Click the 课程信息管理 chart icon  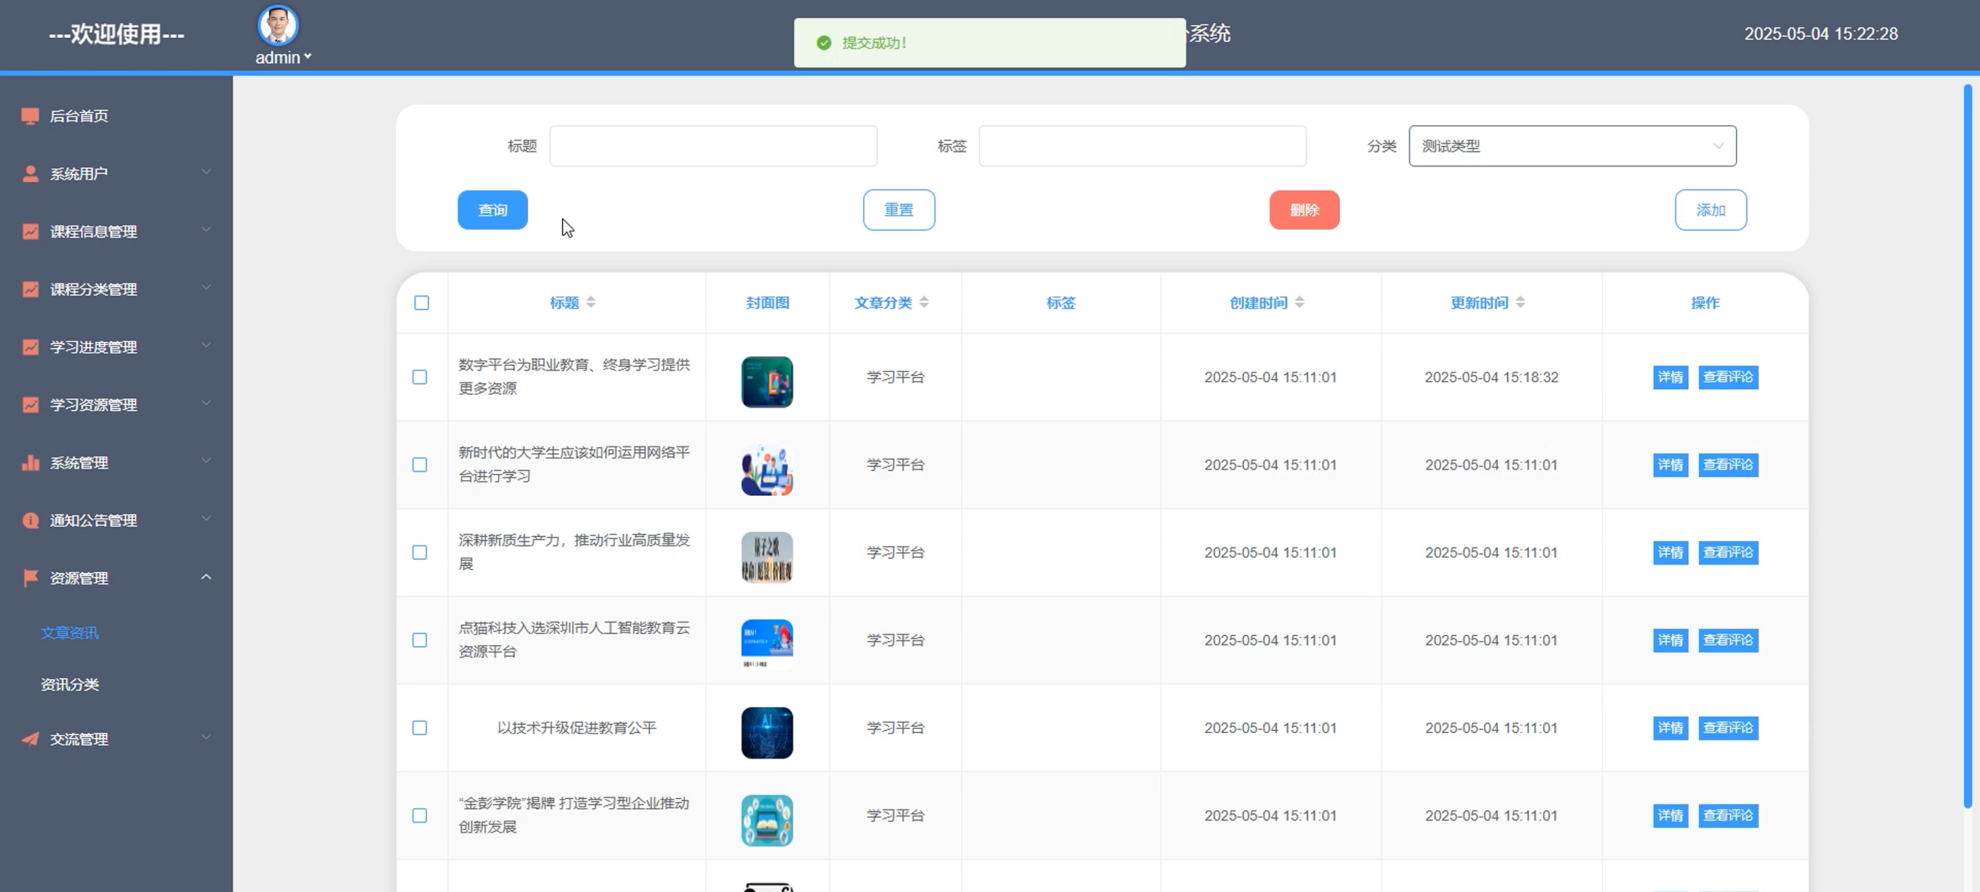pos(30,232)
